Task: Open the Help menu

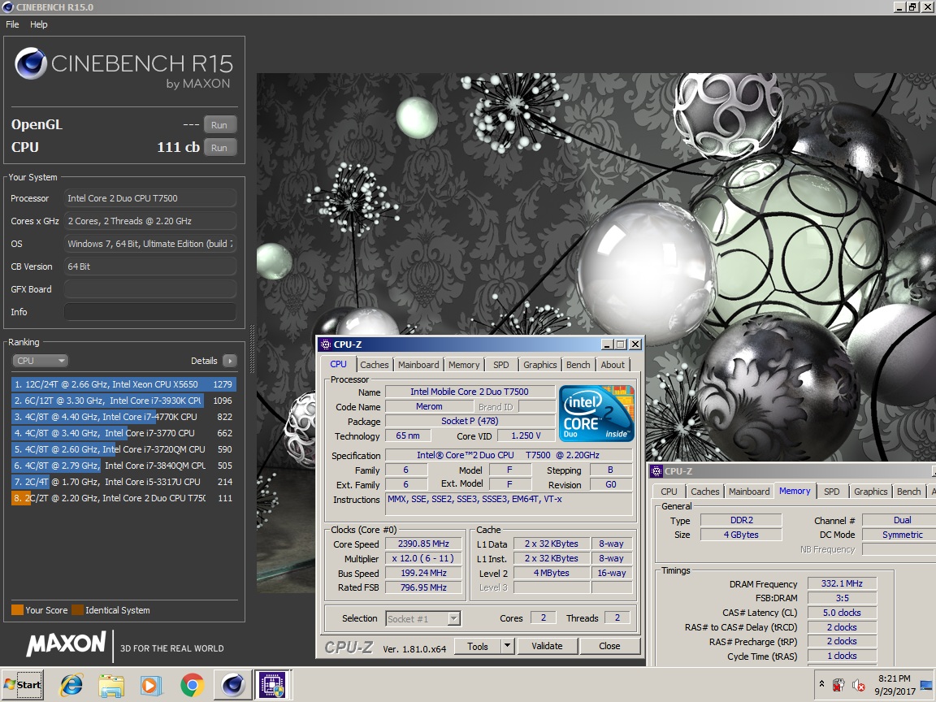Action: (x=39, y=24)
